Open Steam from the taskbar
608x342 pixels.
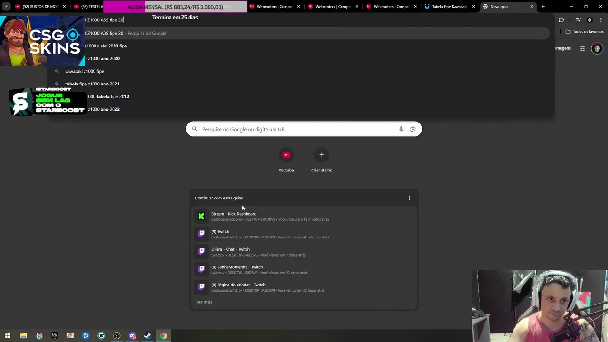(148, 336)
